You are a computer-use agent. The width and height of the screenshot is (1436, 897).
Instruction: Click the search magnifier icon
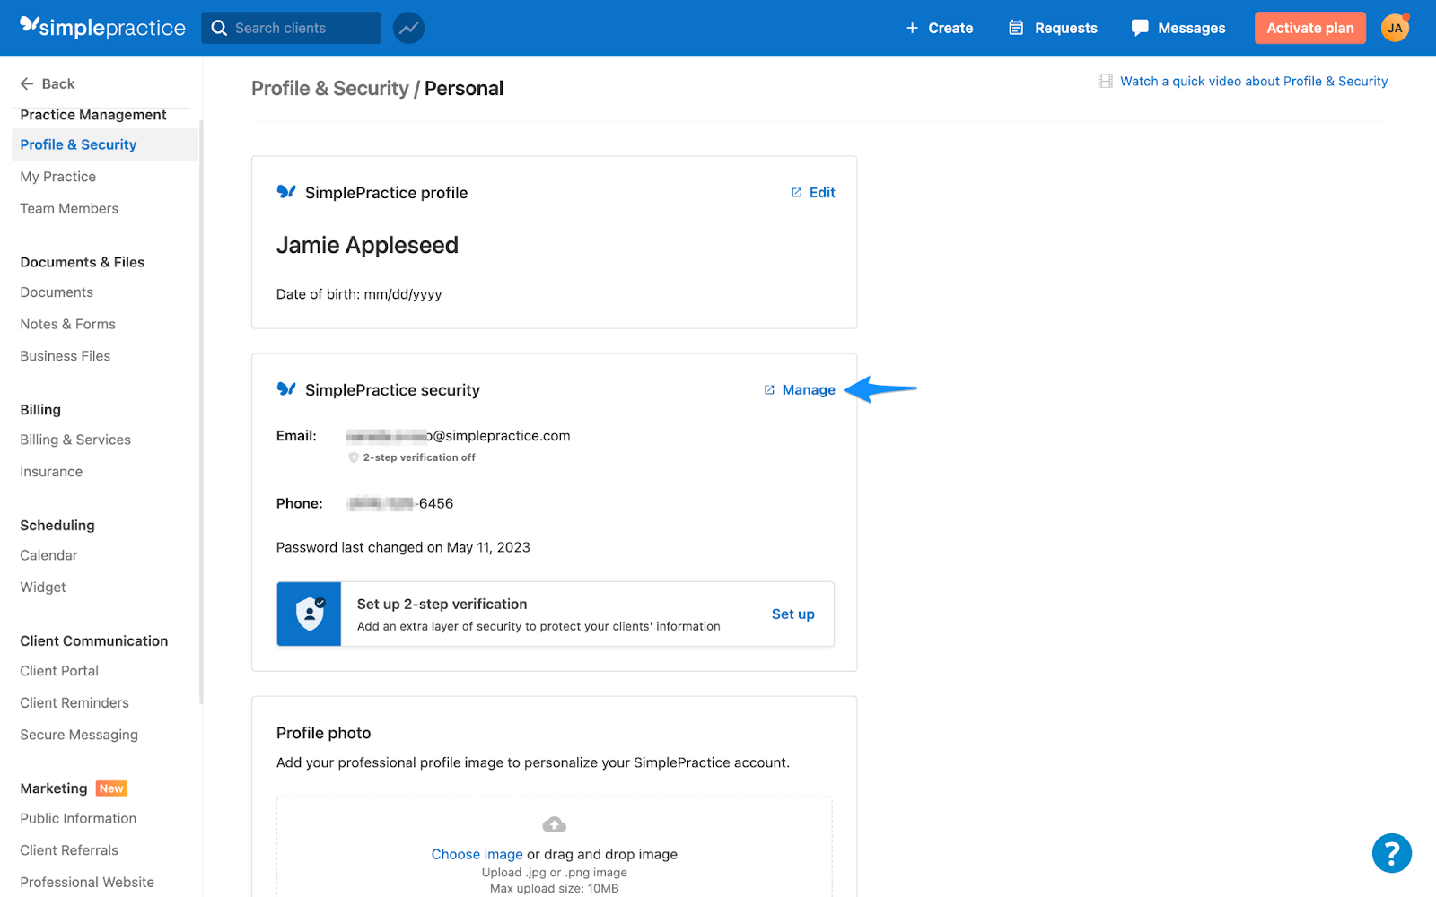click(x=218, y=28)
